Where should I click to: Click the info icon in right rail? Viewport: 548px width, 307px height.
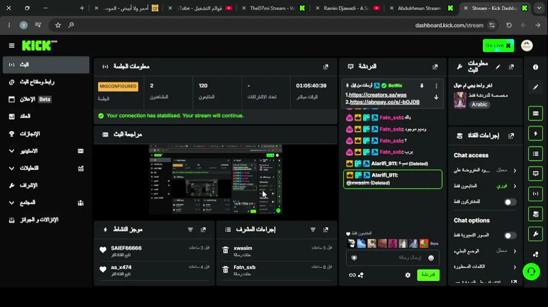click(536, 67)
